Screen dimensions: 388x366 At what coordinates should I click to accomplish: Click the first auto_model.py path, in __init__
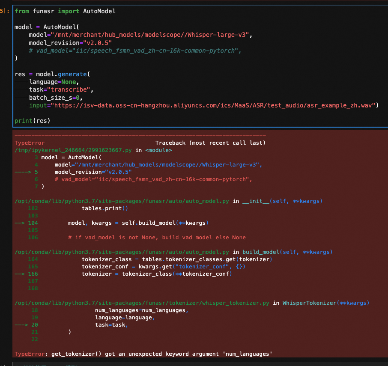(x=122, y=201)
